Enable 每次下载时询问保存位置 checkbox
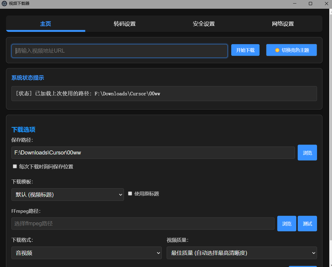332x267 pixels. pos(15,167)
